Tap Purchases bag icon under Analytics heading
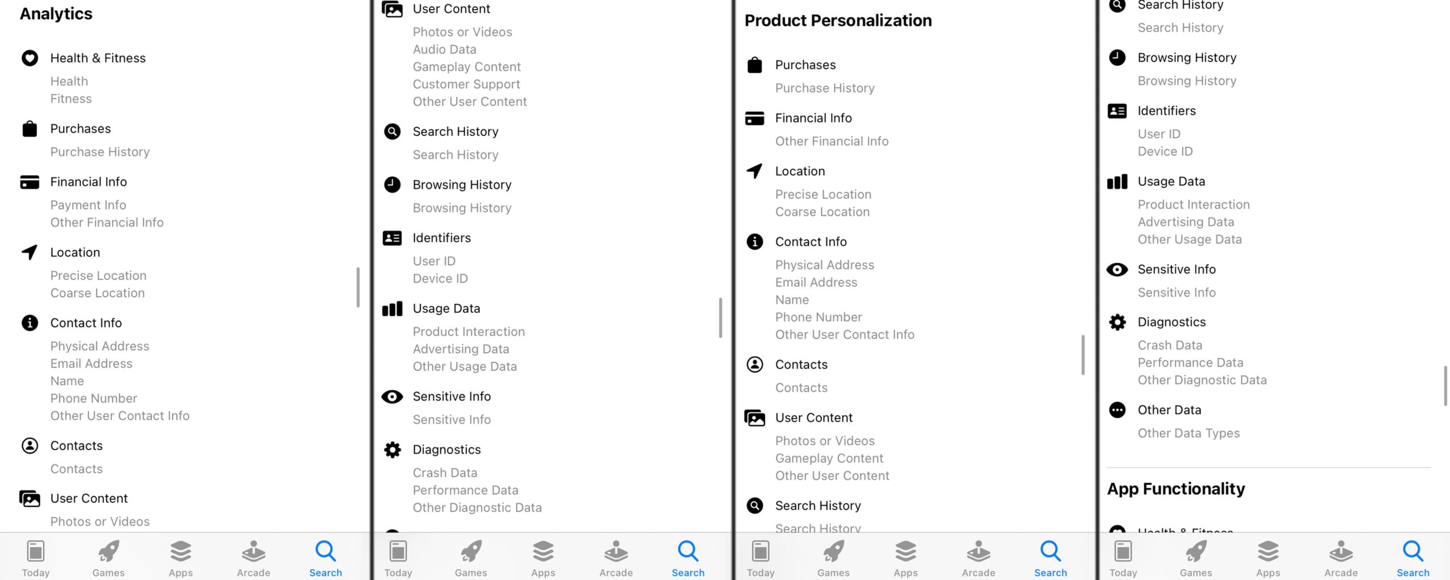1450x580 pixels. click(29, 129)
